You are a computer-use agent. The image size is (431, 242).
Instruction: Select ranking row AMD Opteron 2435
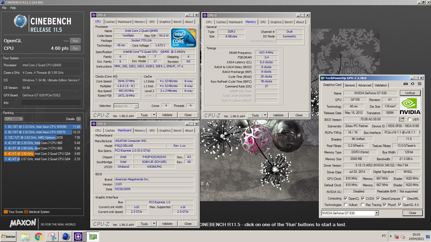pos(42,138)
